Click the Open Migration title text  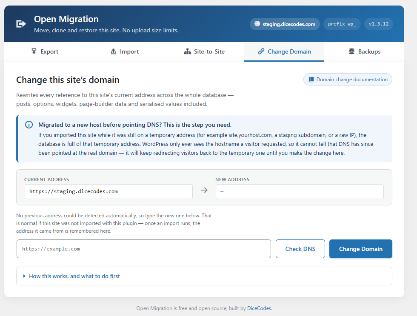pyautogui.click(x=66, y=19)
